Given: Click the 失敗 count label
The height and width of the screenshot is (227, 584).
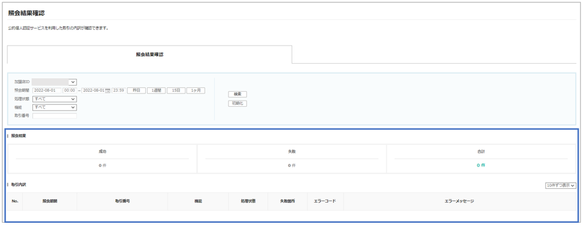Looking at the screenshot, I should coord(292,152).
